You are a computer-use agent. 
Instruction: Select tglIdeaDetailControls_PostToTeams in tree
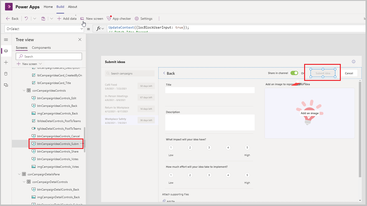(x=56, y=129)
